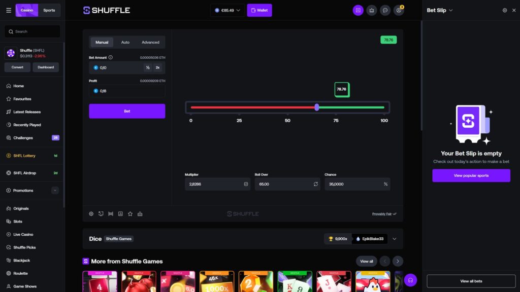The height and width of the screenshot is (292, 520).
Task: Click the Profit field
Action: [x=127, y=91]
